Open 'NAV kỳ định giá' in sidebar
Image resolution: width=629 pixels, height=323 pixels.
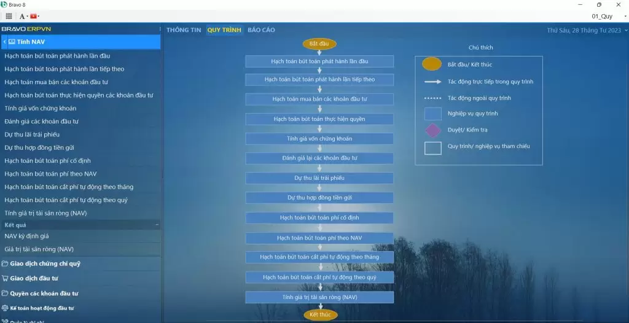point(26,236)
